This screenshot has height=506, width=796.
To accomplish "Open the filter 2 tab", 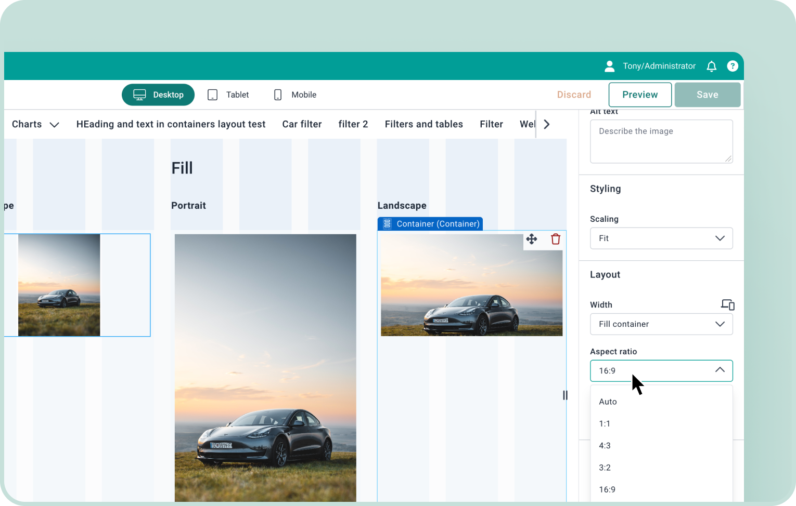I will (x=353, y=124).
